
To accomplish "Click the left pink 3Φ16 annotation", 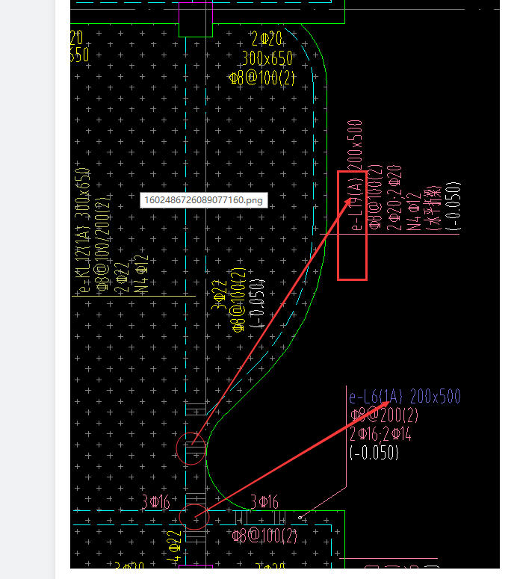I will coord(156,502).
